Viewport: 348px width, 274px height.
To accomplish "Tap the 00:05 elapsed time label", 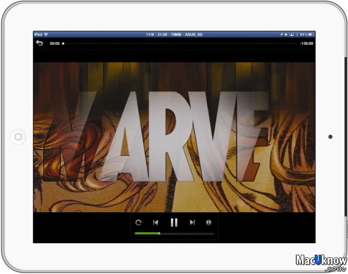I will coord(55,43).
